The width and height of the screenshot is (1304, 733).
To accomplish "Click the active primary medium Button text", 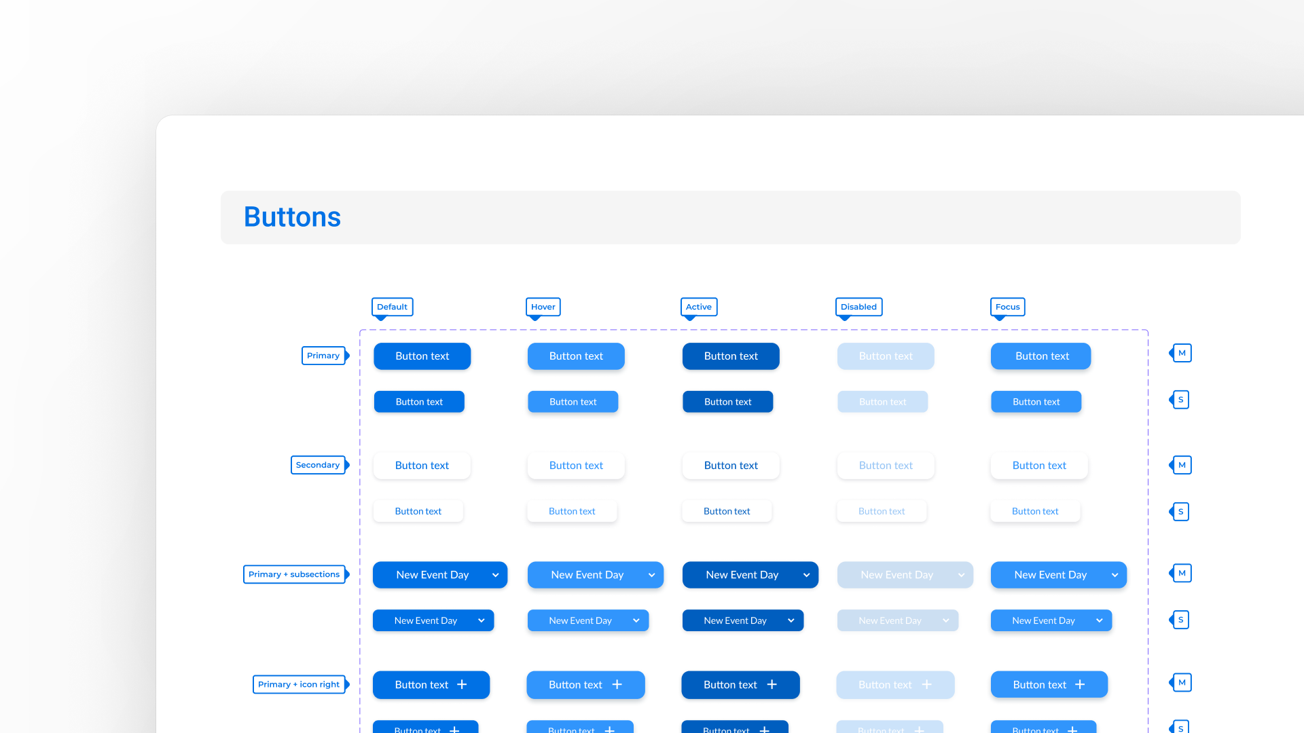I will point(731,356).
